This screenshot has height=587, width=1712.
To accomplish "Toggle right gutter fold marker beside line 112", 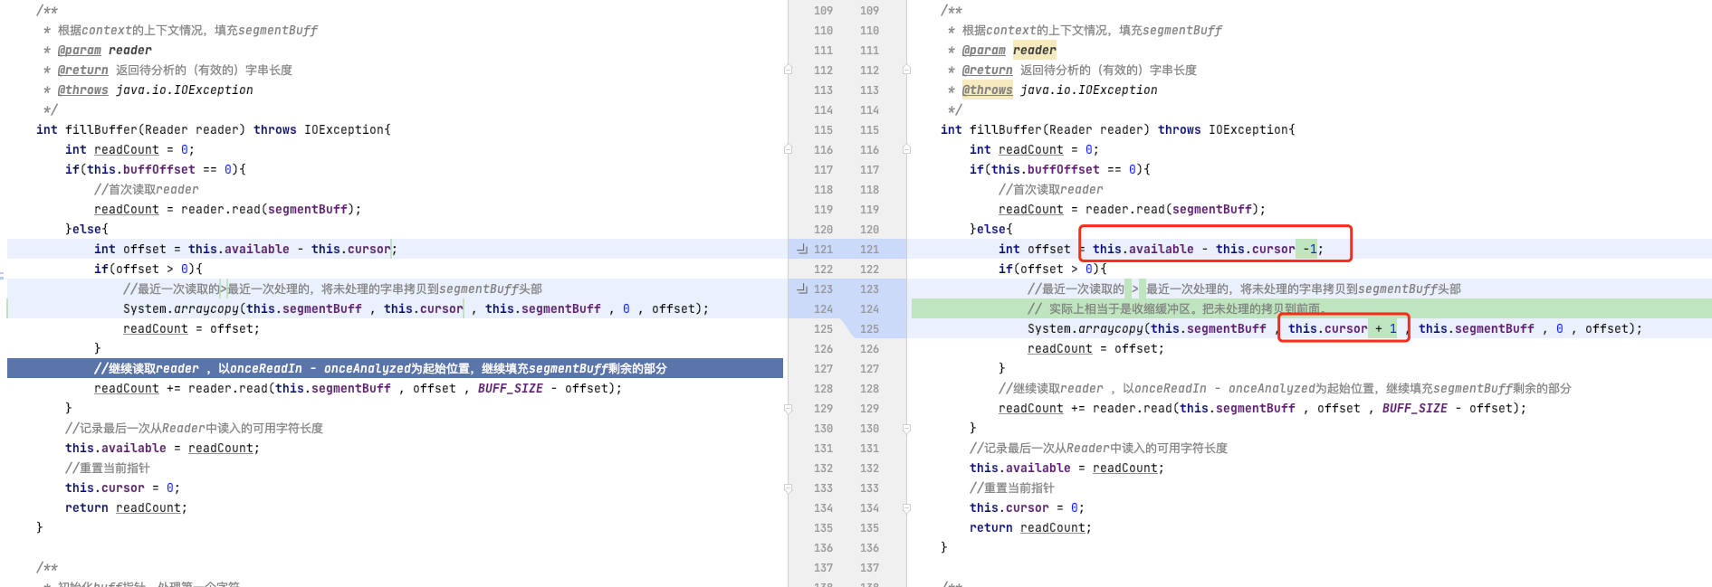I will coord(906,70).
